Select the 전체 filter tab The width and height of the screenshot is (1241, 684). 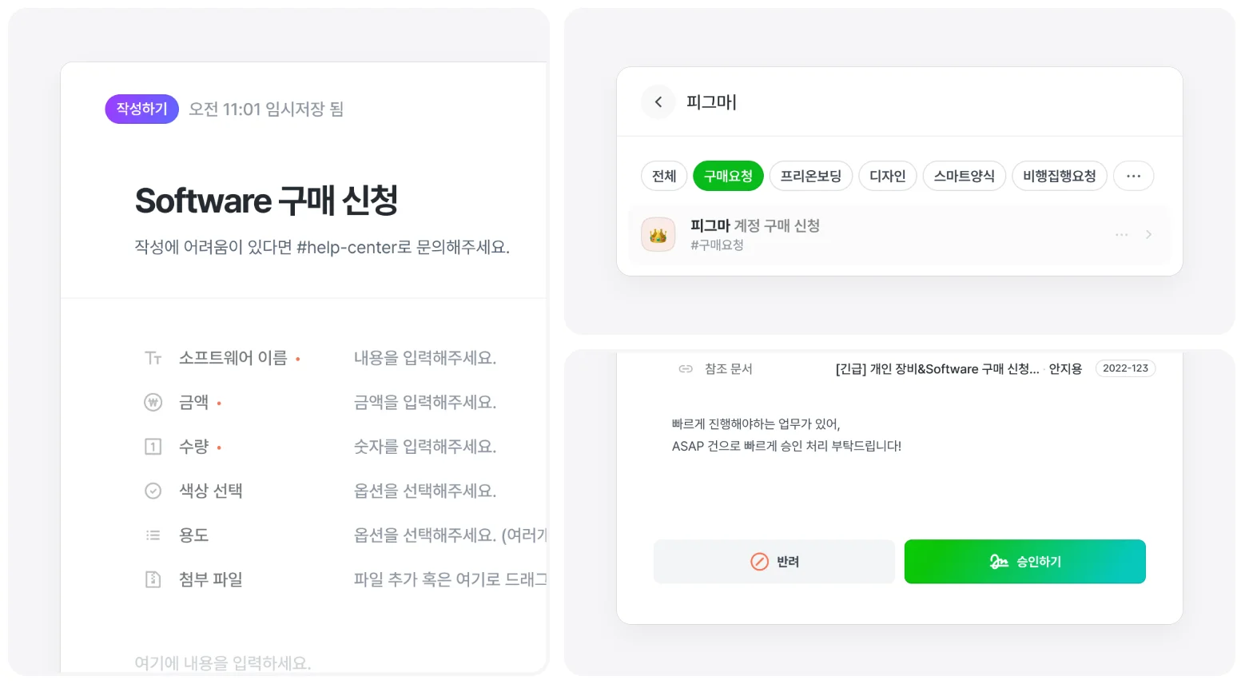click(x=664, y=176)
